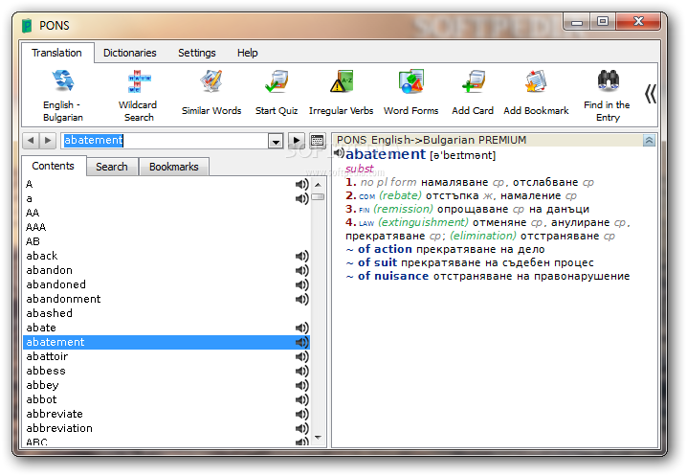The height and width of the screenshot is (476, 687).
Task: Open the Settings tab
Action: (x=197, y=53)
